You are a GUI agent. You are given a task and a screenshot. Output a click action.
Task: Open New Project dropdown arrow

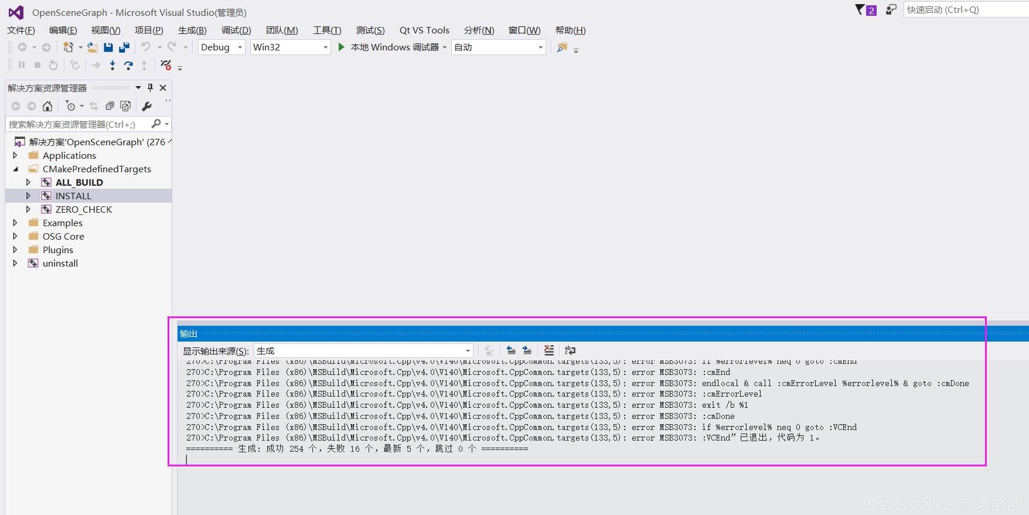tap(80, 47)
